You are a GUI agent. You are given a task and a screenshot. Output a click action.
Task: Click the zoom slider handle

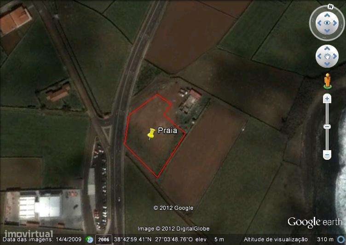click(327, 127)
